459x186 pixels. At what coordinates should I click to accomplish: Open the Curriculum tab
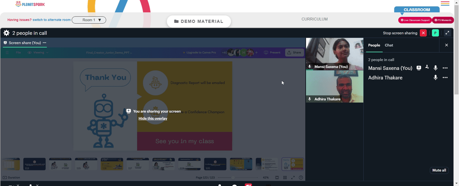pos(315,19)
